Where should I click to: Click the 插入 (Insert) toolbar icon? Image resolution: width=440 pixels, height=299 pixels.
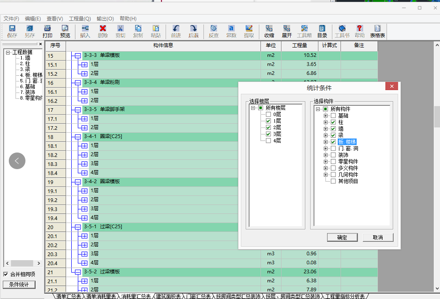[85, 31]
